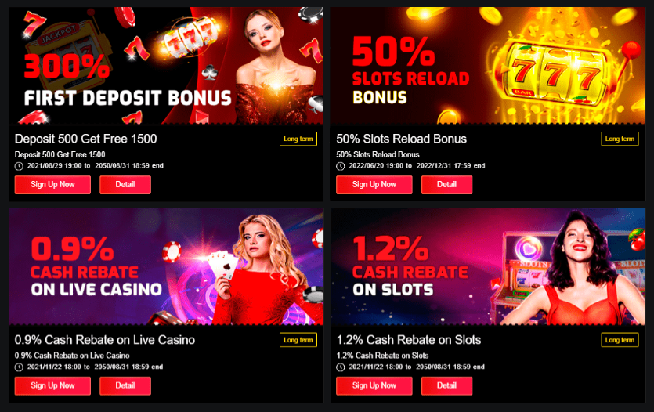Open the 0.9% Cash Rebate Live Casino banner

(x=166, y=266)
